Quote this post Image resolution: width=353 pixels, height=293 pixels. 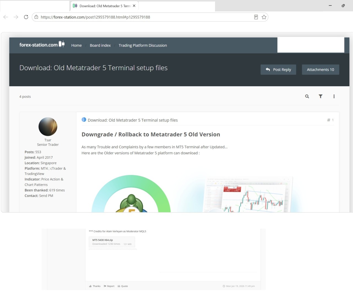(x=123, y=286)
